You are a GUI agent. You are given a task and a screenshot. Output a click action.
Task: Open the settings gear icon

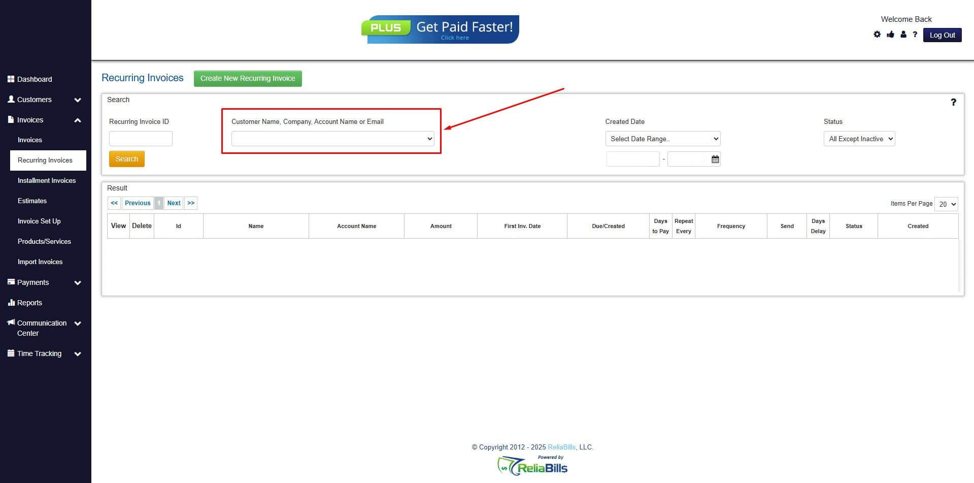(877, 35)
